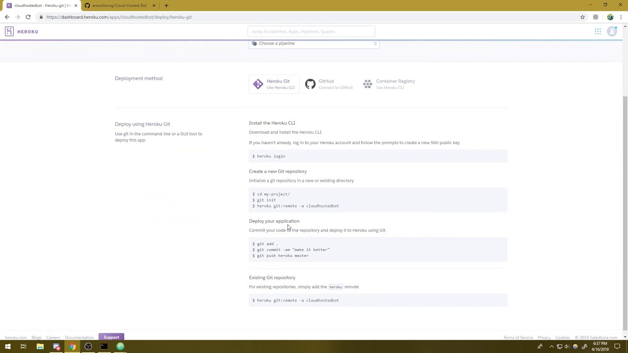Viewport: 628px width, 353px height.
Task: Switch to Chrome in the taskbar
Action: (x=72, y=347)
